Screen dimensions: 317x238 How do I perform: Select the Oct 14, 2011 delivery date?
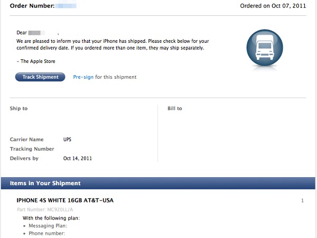78,159
